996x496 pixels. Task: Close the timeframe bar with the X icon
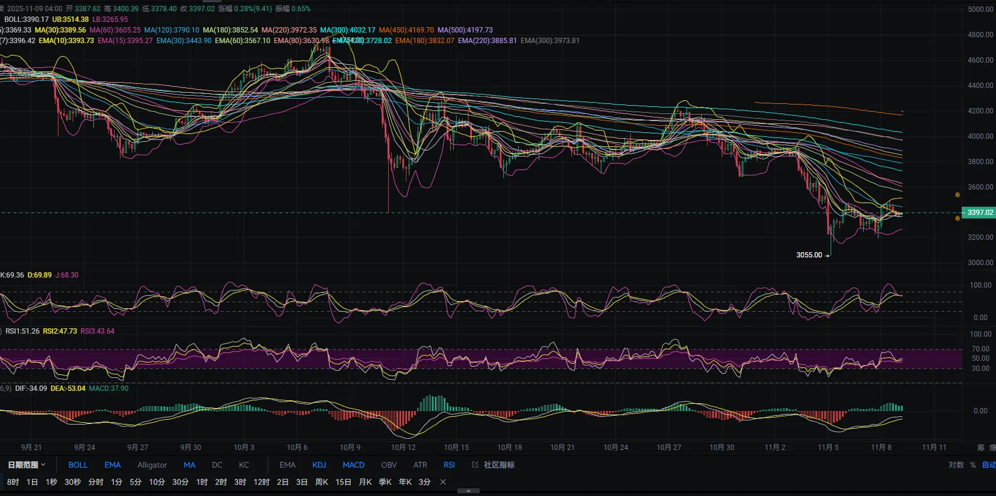443,482
